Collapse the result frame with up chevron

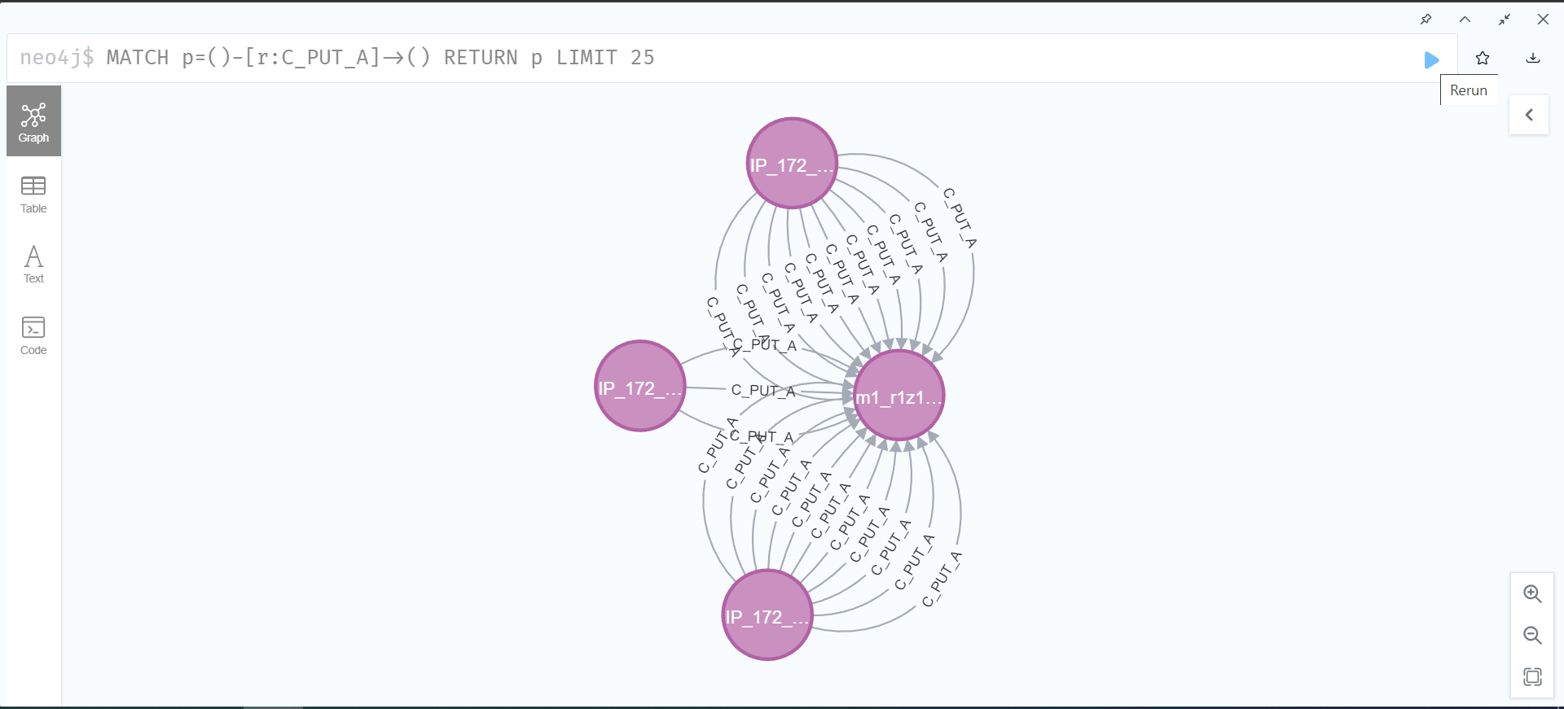click(1465, 20)
